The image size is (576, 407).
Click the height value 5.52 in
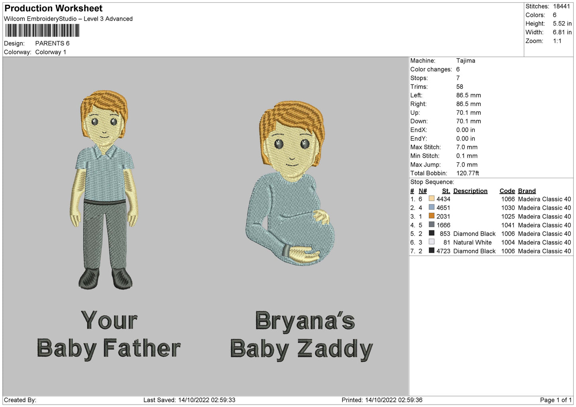point(562,24)
